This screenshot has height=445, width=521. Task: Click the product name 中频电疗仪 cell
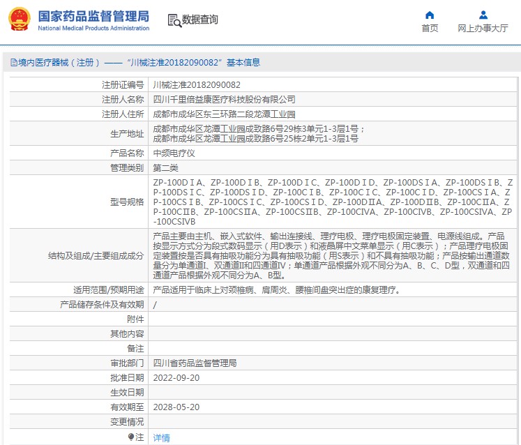click(174, 153)
